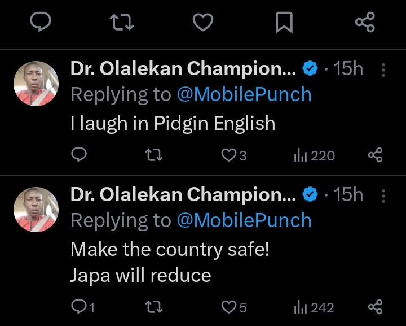
Task: View analytics showing 220 views
Action: [314, 155]
